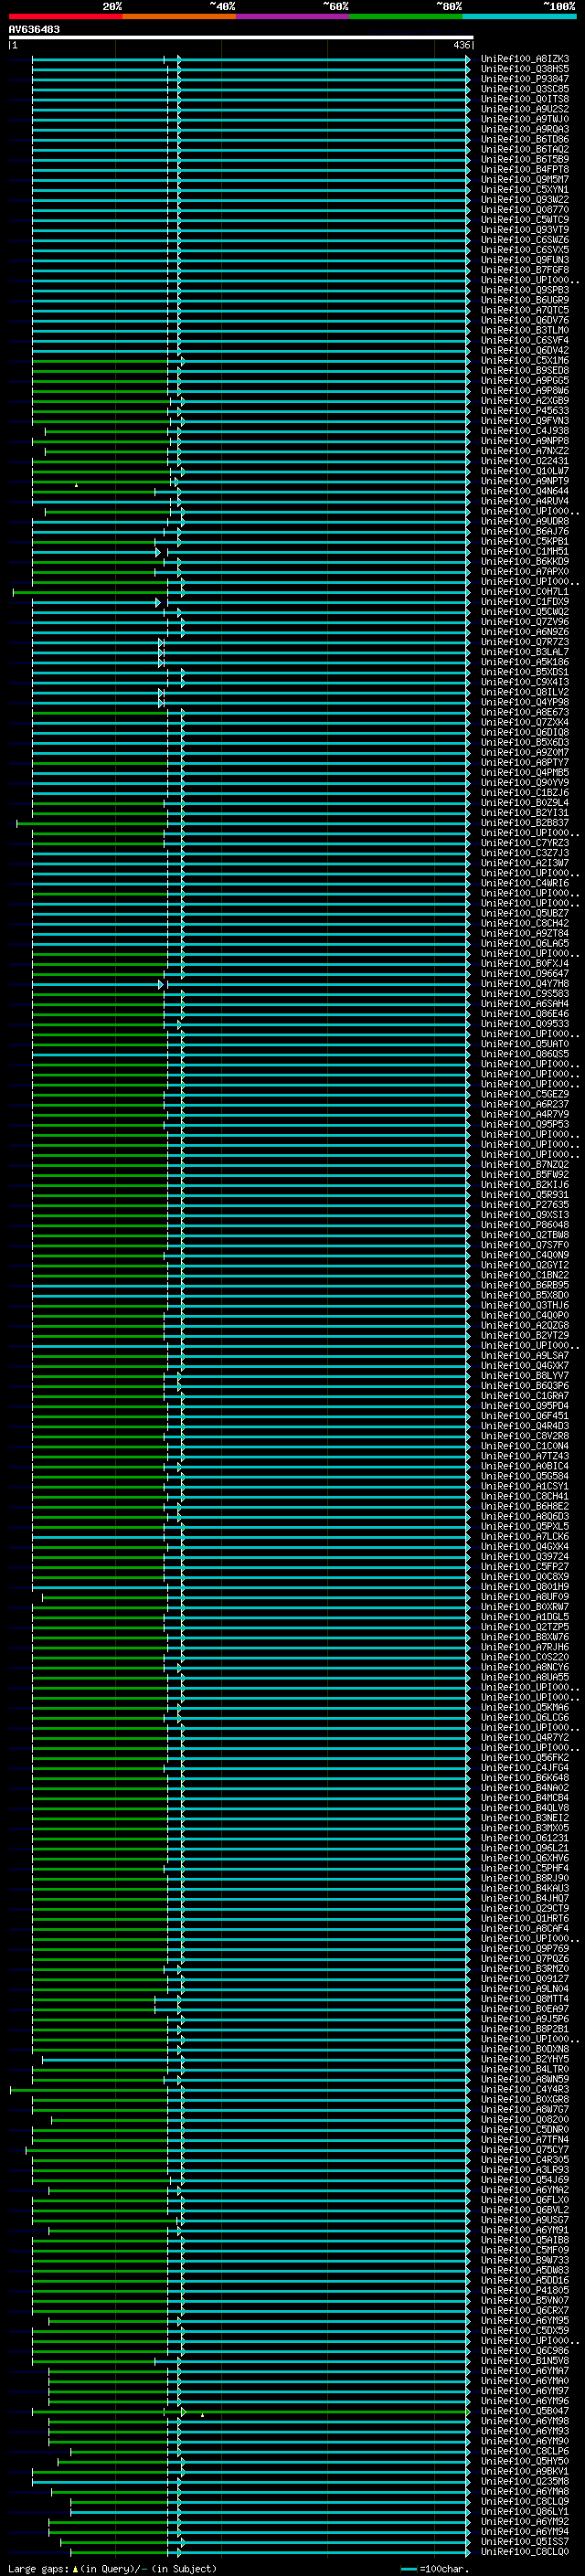Select label UniRef100_A7QTC5

pyautogui.click(x=525, y=310)
